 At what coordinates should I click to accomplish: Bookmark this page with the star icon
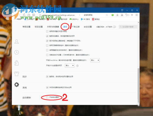click(40, 15)
